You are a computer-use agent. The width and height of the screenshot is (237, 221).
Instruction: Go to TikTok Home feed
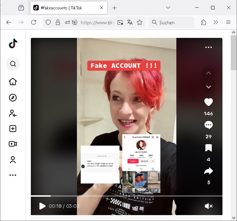[x=13, y=82]
